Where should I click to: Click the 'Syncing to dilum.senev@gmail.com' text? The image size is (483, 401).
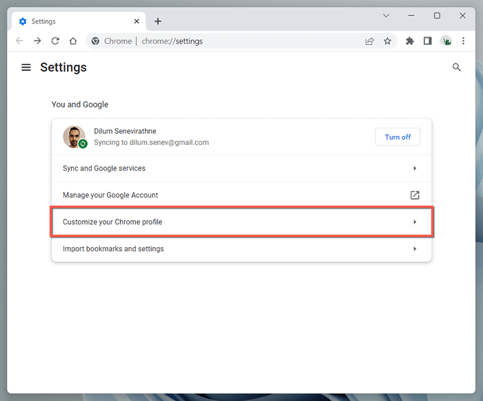tap(151, 142)
